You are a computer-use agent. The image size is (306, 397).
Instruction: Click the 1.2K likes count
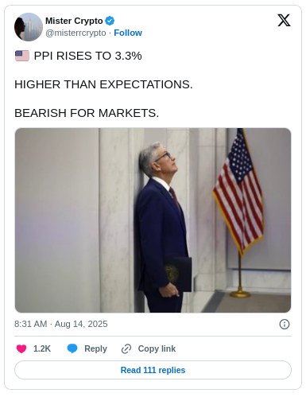click(x=42, y=348)
